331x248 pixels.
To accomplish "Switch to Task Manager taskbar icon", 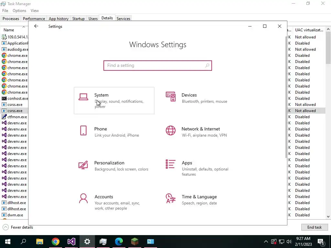I will (x=103, y=242).
